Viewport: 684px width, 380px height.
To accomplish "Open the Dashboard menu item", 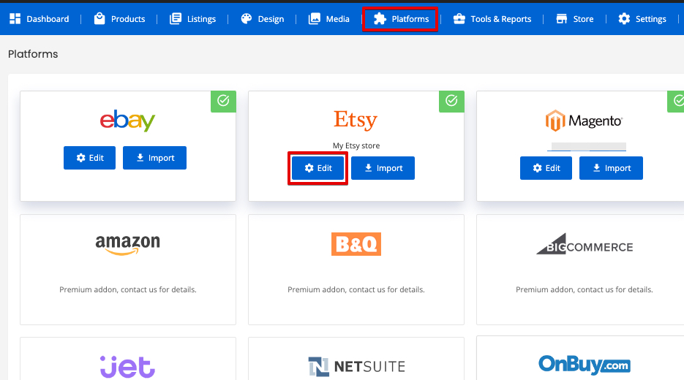I will [x=40, y=19].
